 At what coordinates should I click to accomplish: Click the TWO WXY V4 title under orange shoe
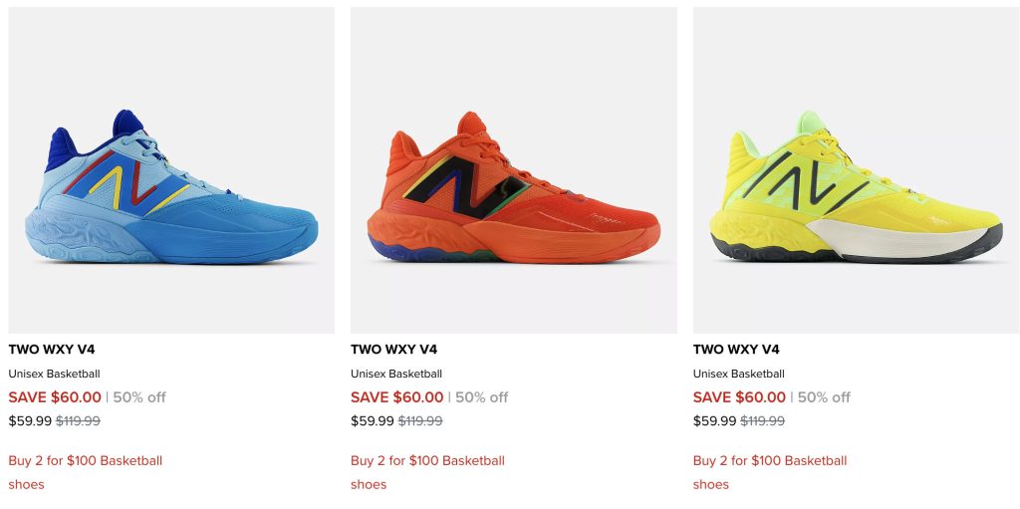394,350
